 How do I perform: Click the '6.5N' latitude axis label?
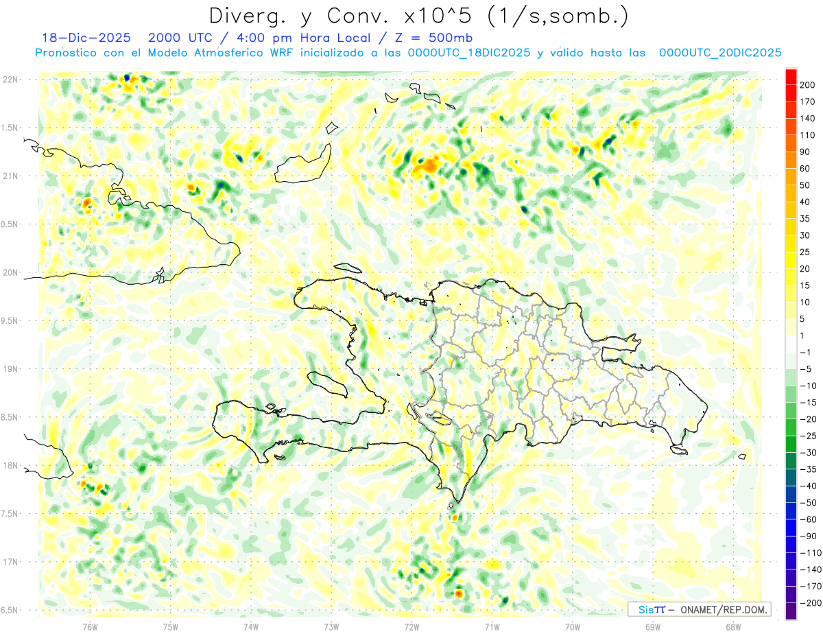10,610
